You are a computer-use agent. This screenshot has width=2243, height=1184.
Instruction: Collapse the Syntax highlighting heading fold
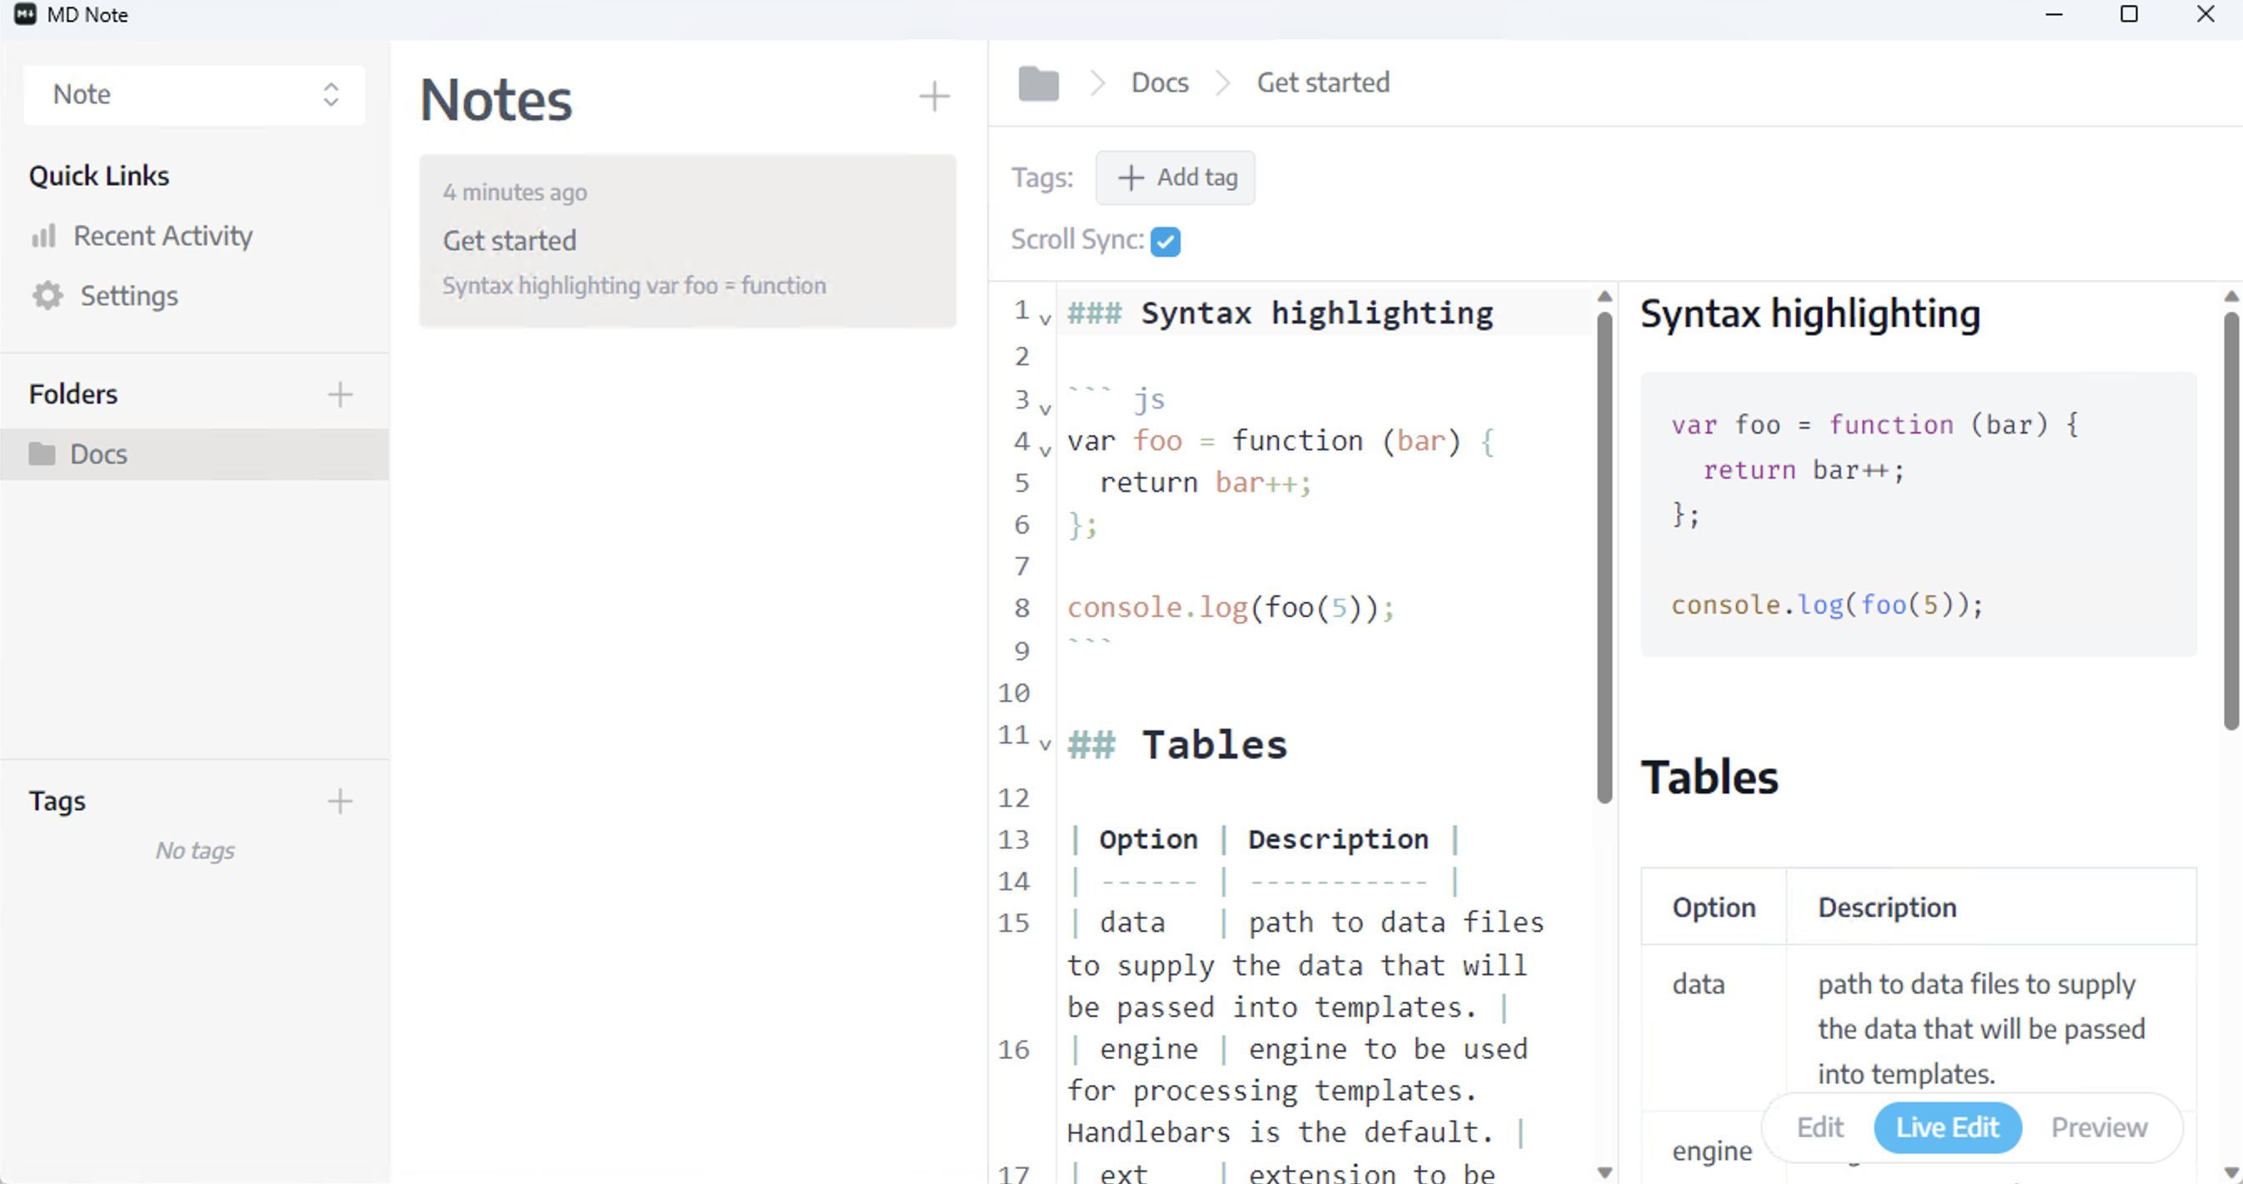(1045, 320)
